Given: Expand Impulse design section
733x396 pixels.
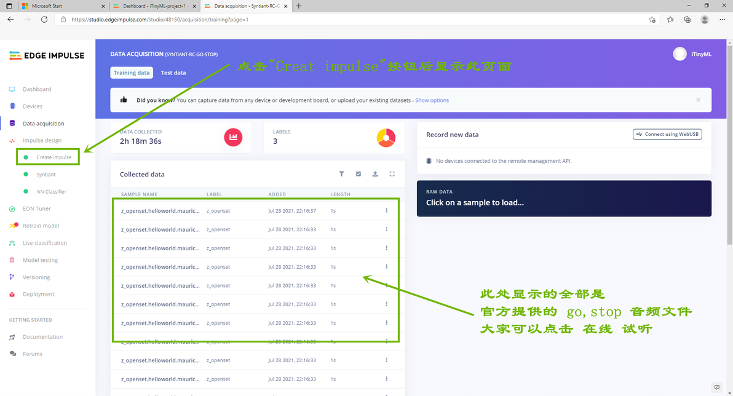Looking at the screenshot, I should coord(42,140).
